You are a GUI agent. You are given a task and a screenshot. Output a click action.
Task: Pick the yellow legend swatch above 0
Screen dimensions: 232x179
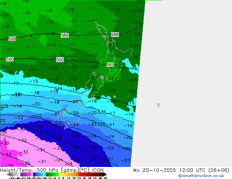pos(60,174)
